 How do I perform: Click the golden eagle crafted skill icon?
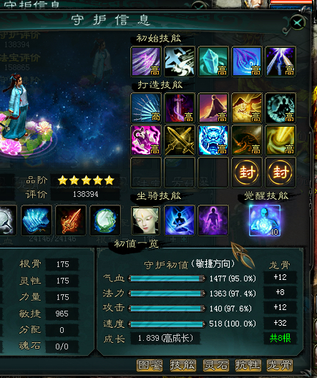click(x=247, y=108)
